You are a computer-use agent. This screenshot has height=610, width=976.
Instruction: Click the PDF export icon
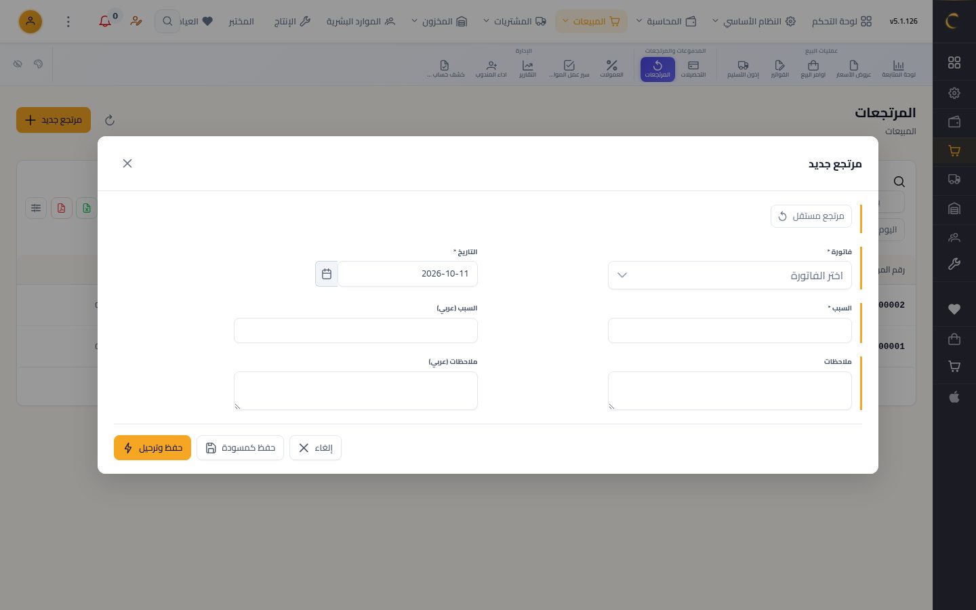point(61,208)
